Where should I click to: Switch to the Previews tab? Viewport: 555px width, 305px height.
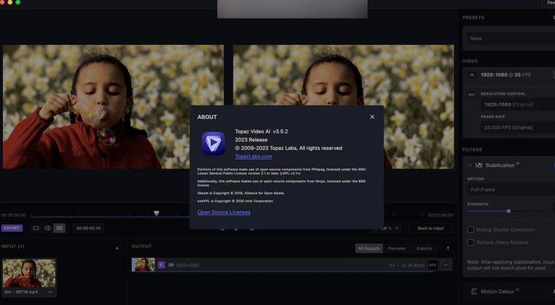397,248
